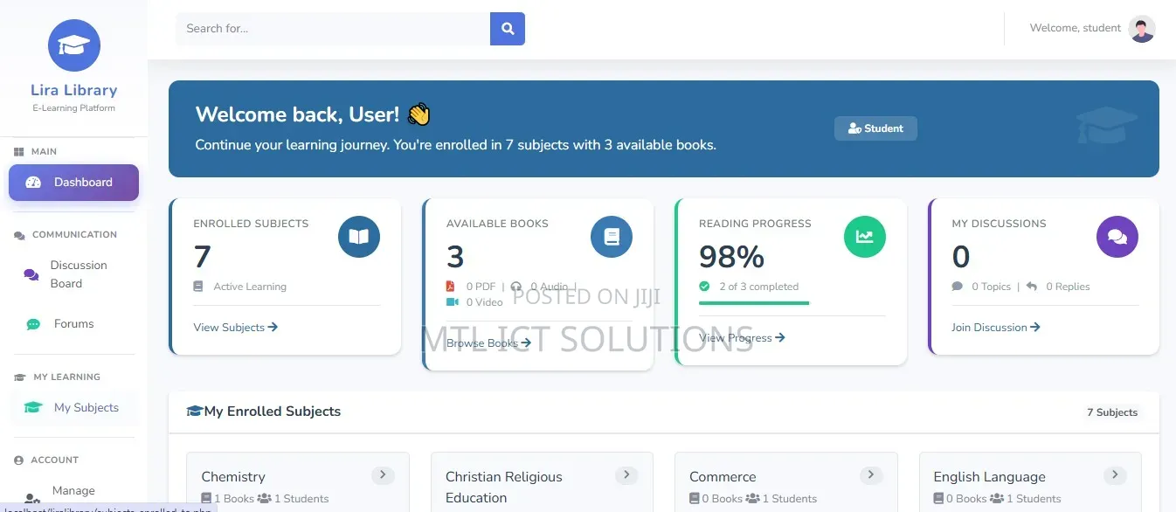This screenshot has width=1176, height=512.
Task: Click the 0 Video label
Action: (x=485, y=302)
